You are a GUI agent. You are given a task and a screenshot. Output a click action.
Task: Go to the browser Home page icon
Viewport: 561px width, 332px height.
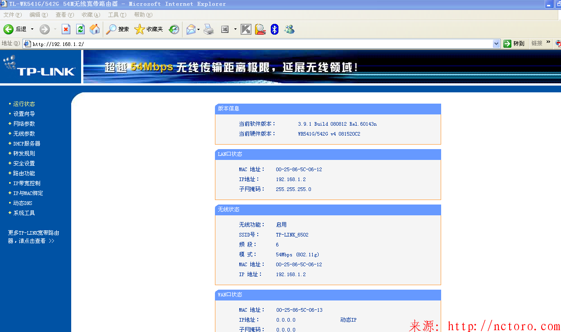pos(95,29)
